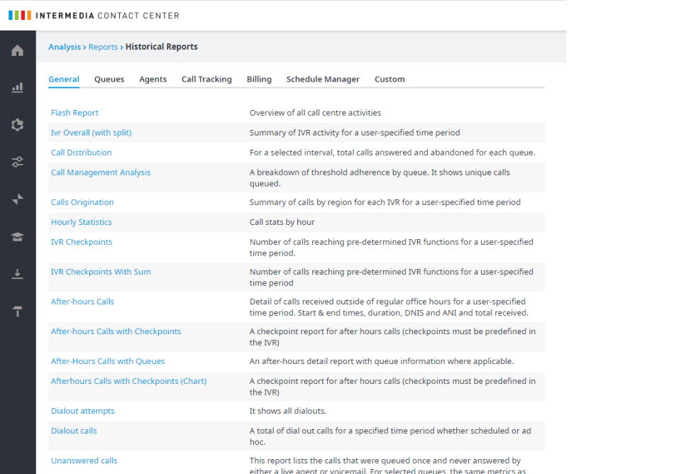Screen dimensions: 681x474
Task: Click the paper plane icon in sidebar
Action: click(17, 199)
